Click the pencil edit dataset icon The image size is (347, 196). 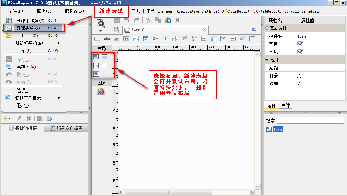tap(19, 118)
